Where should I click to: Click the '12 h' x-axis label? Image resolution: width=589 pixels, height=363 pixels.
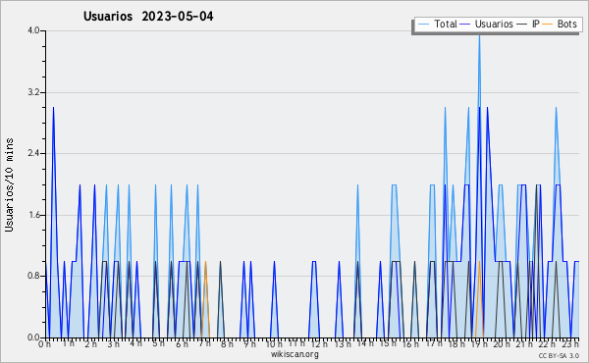point(319,343)
